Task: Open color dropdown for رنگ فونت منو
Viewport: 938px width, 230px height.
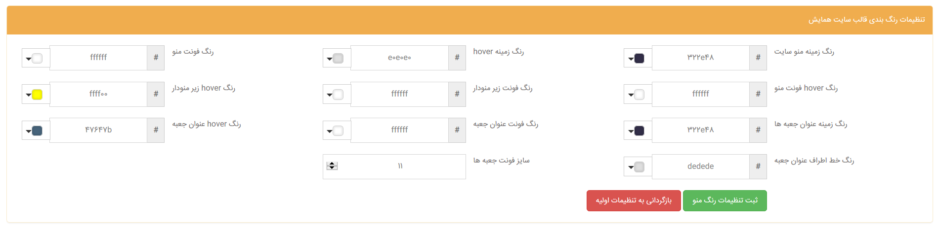Action: coord(36,59)
